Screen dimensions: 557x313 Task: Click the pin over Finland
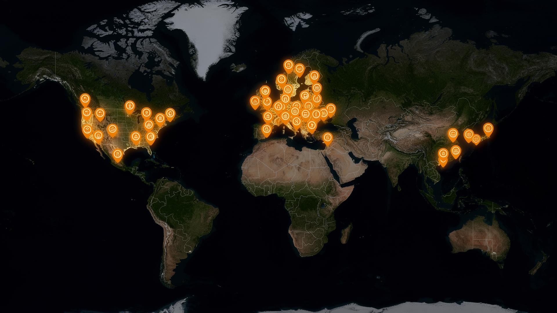tap(314, 77)
